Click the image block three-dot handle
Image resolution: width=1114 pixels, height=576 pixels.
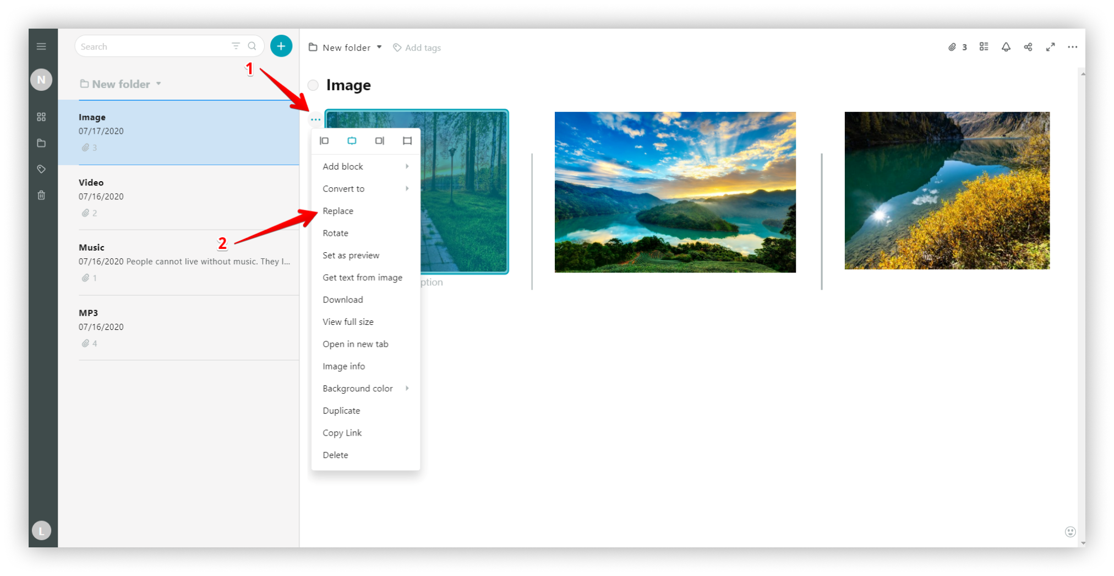[315, 119]
